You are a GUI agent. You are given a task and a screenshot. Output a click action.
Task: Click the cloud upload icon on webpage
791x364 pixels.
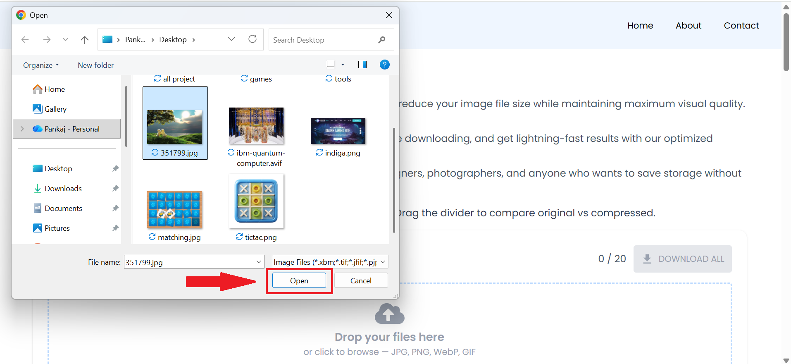point(389,314)
